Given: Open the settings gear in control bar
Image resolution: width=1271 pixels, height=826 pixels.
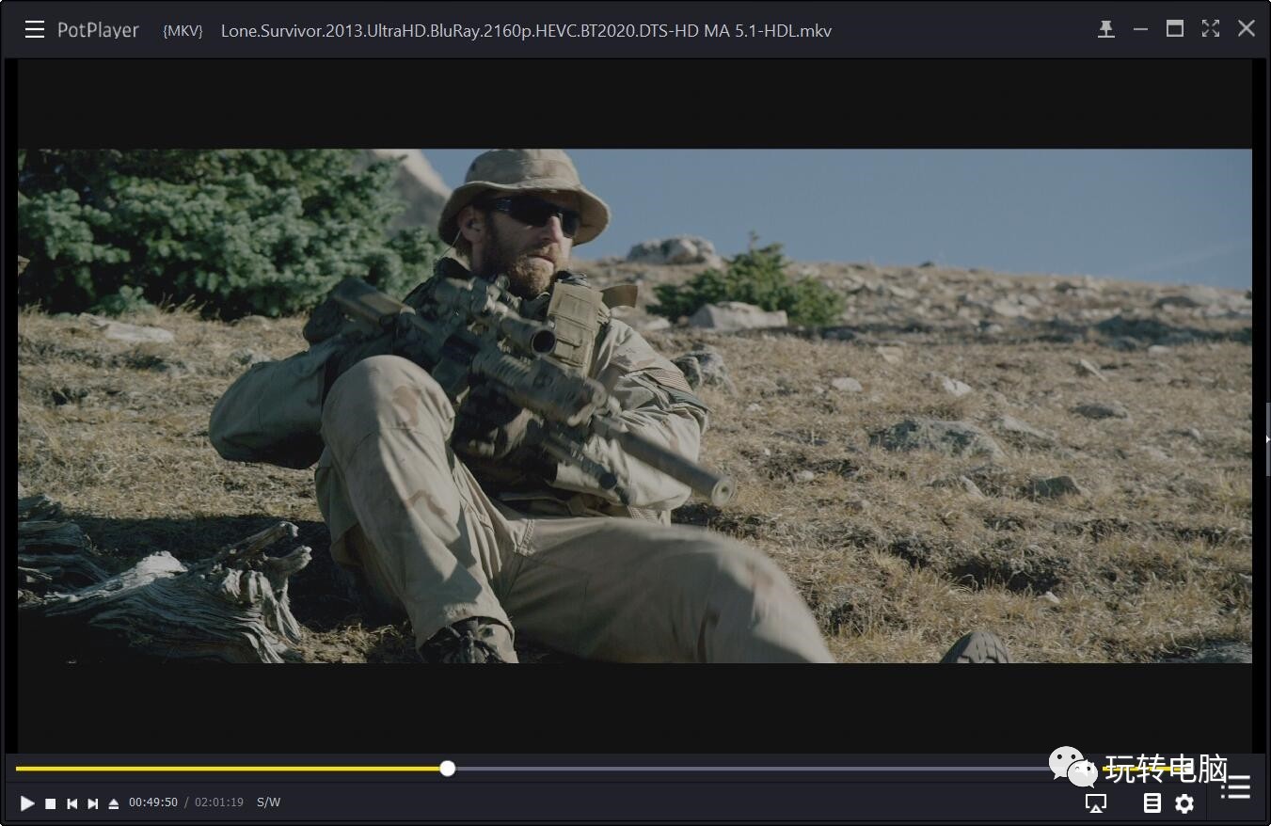Looking at the screenshot, I should [1184, 803].
